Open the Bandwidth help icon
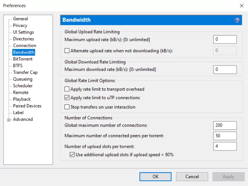This screenshot has height=186, width=248. (237, 20)
